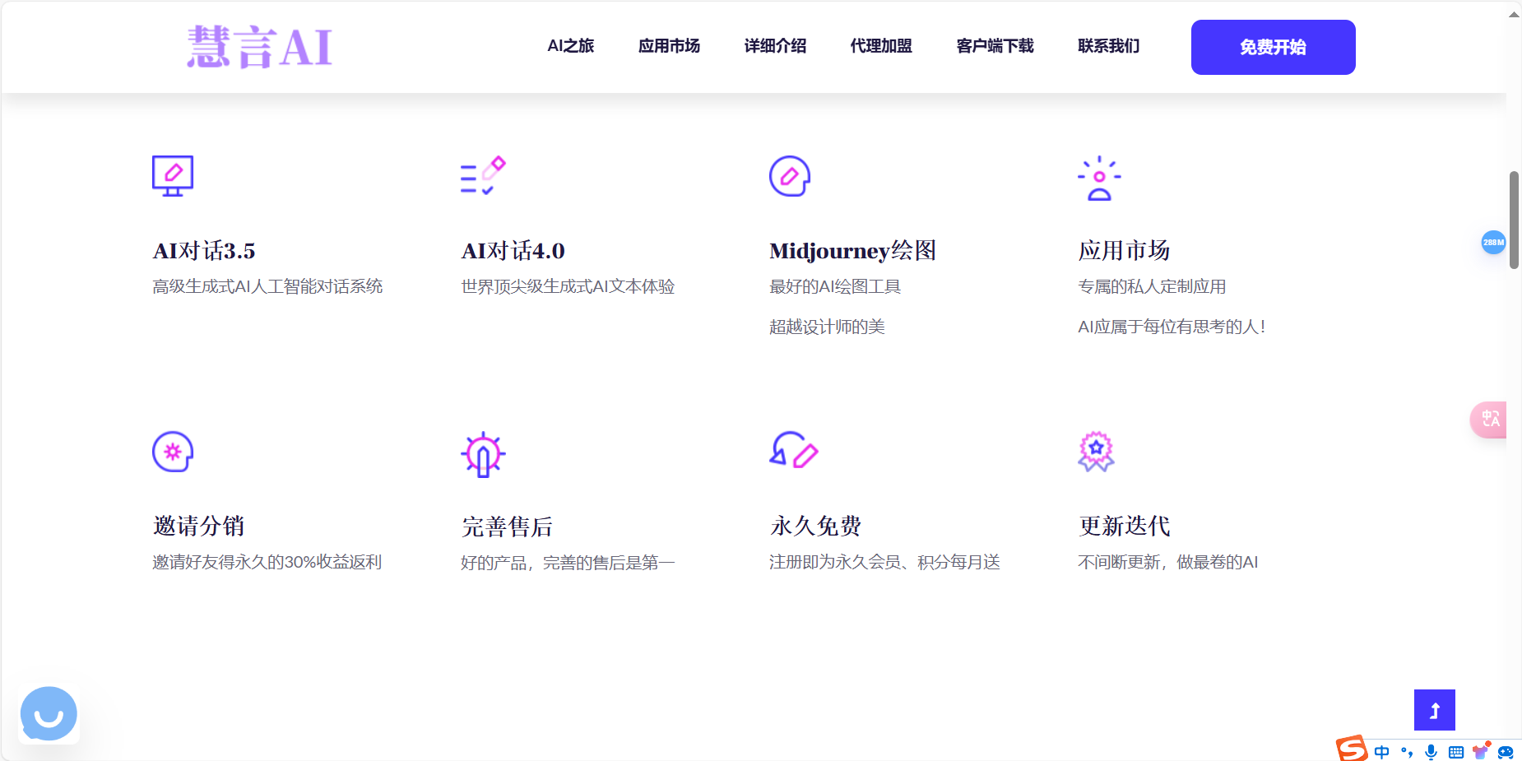The image size is (1522, 761).
Task: Click the 永久免费 swoosh-pencil icon
Action: tap(792, 451)
